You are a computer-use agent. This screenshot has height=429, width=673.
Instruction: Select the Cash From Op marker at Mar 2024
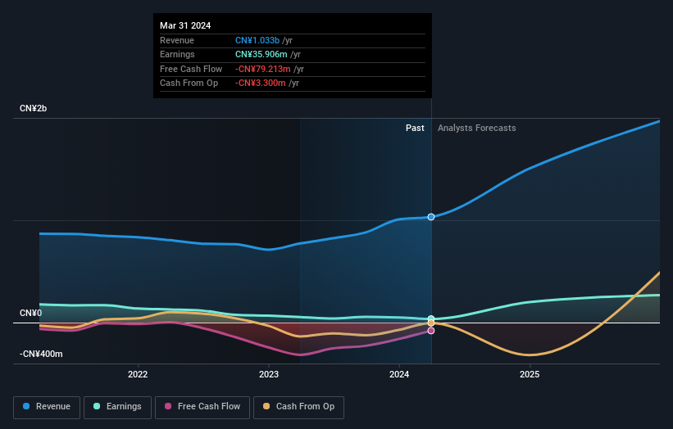[431, 323]
